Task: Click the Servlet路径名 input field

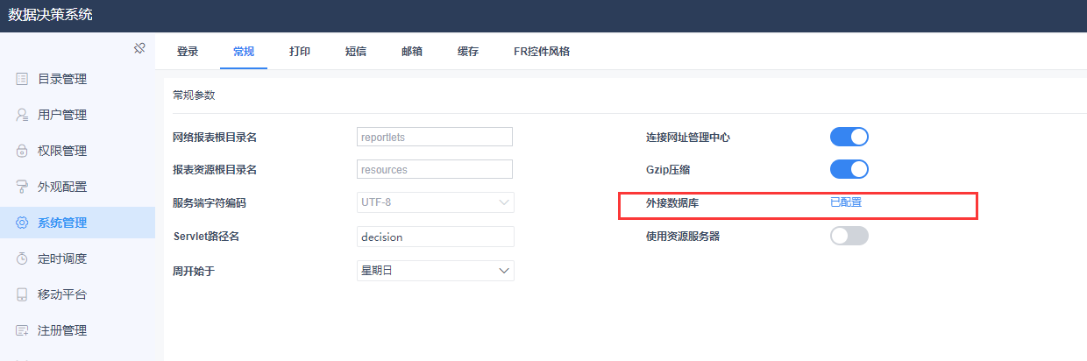Action: (x=435, y=237)
